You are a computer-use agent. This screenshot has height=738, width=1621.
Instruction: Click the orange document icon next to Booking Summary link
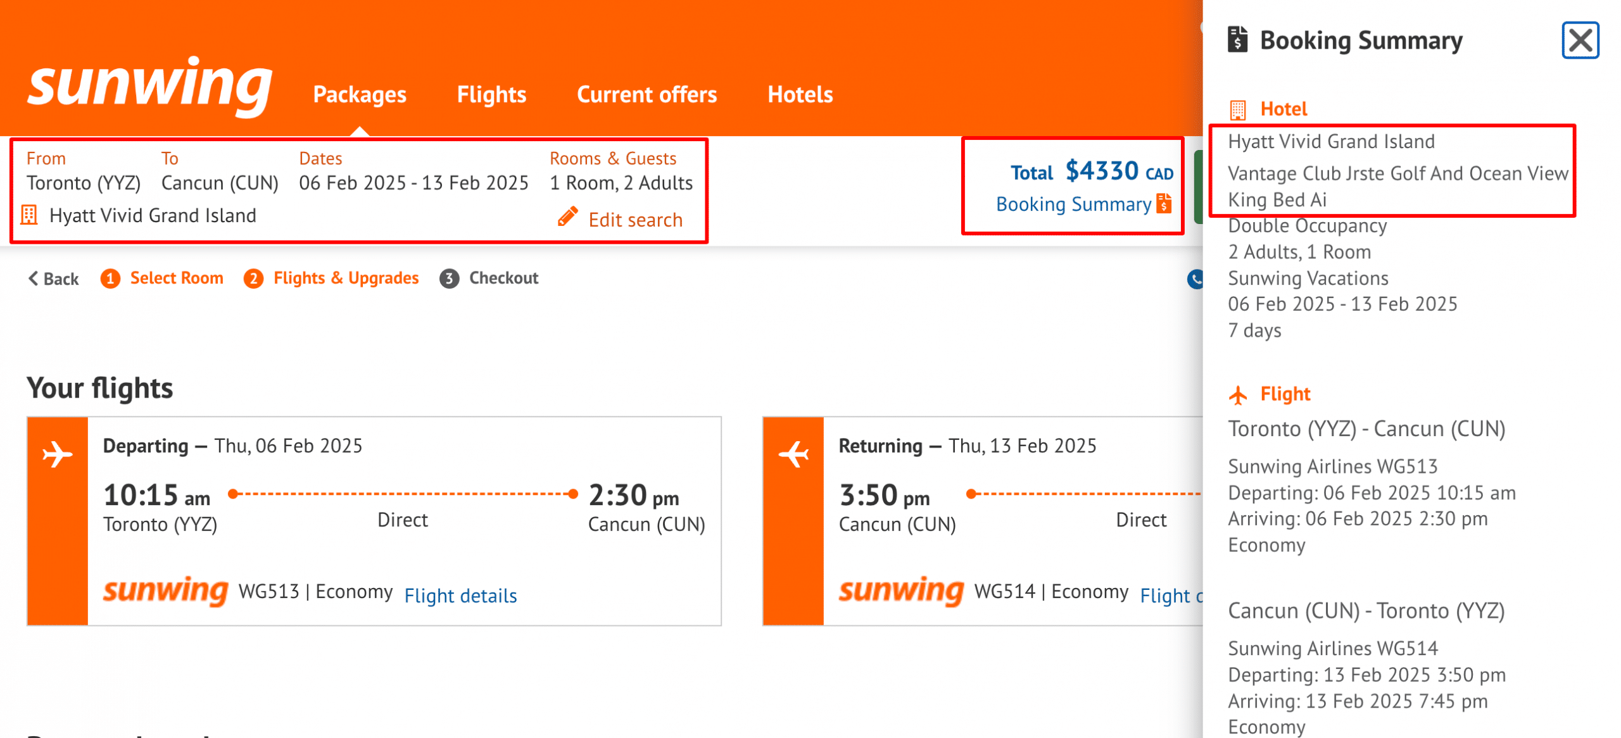[1164, 204]
